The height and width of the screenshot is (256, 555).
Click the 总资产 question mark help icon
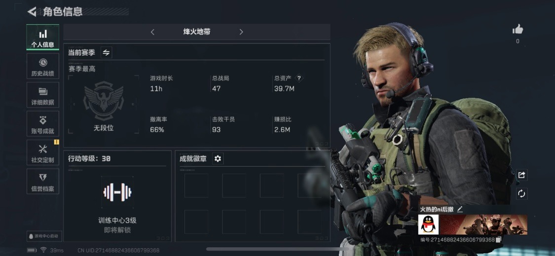[299, 78]
